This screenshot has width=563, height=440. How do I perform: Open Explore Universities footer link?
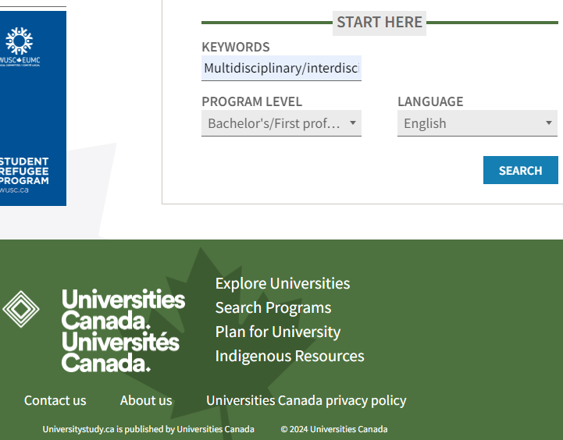[x=283, y=283]
